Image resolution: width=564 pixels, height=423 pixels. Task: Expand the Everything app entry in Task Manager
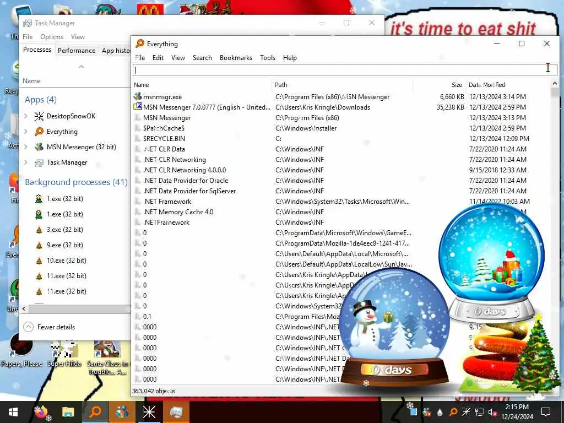pyautogui.click(x=25, y=131)
